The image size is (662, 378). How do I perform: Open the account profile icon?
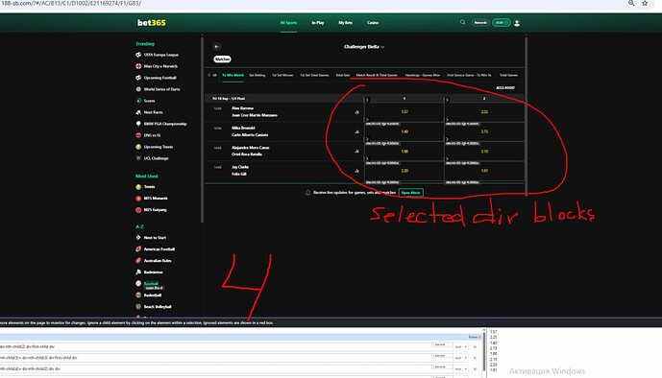[x=517, y=23]
